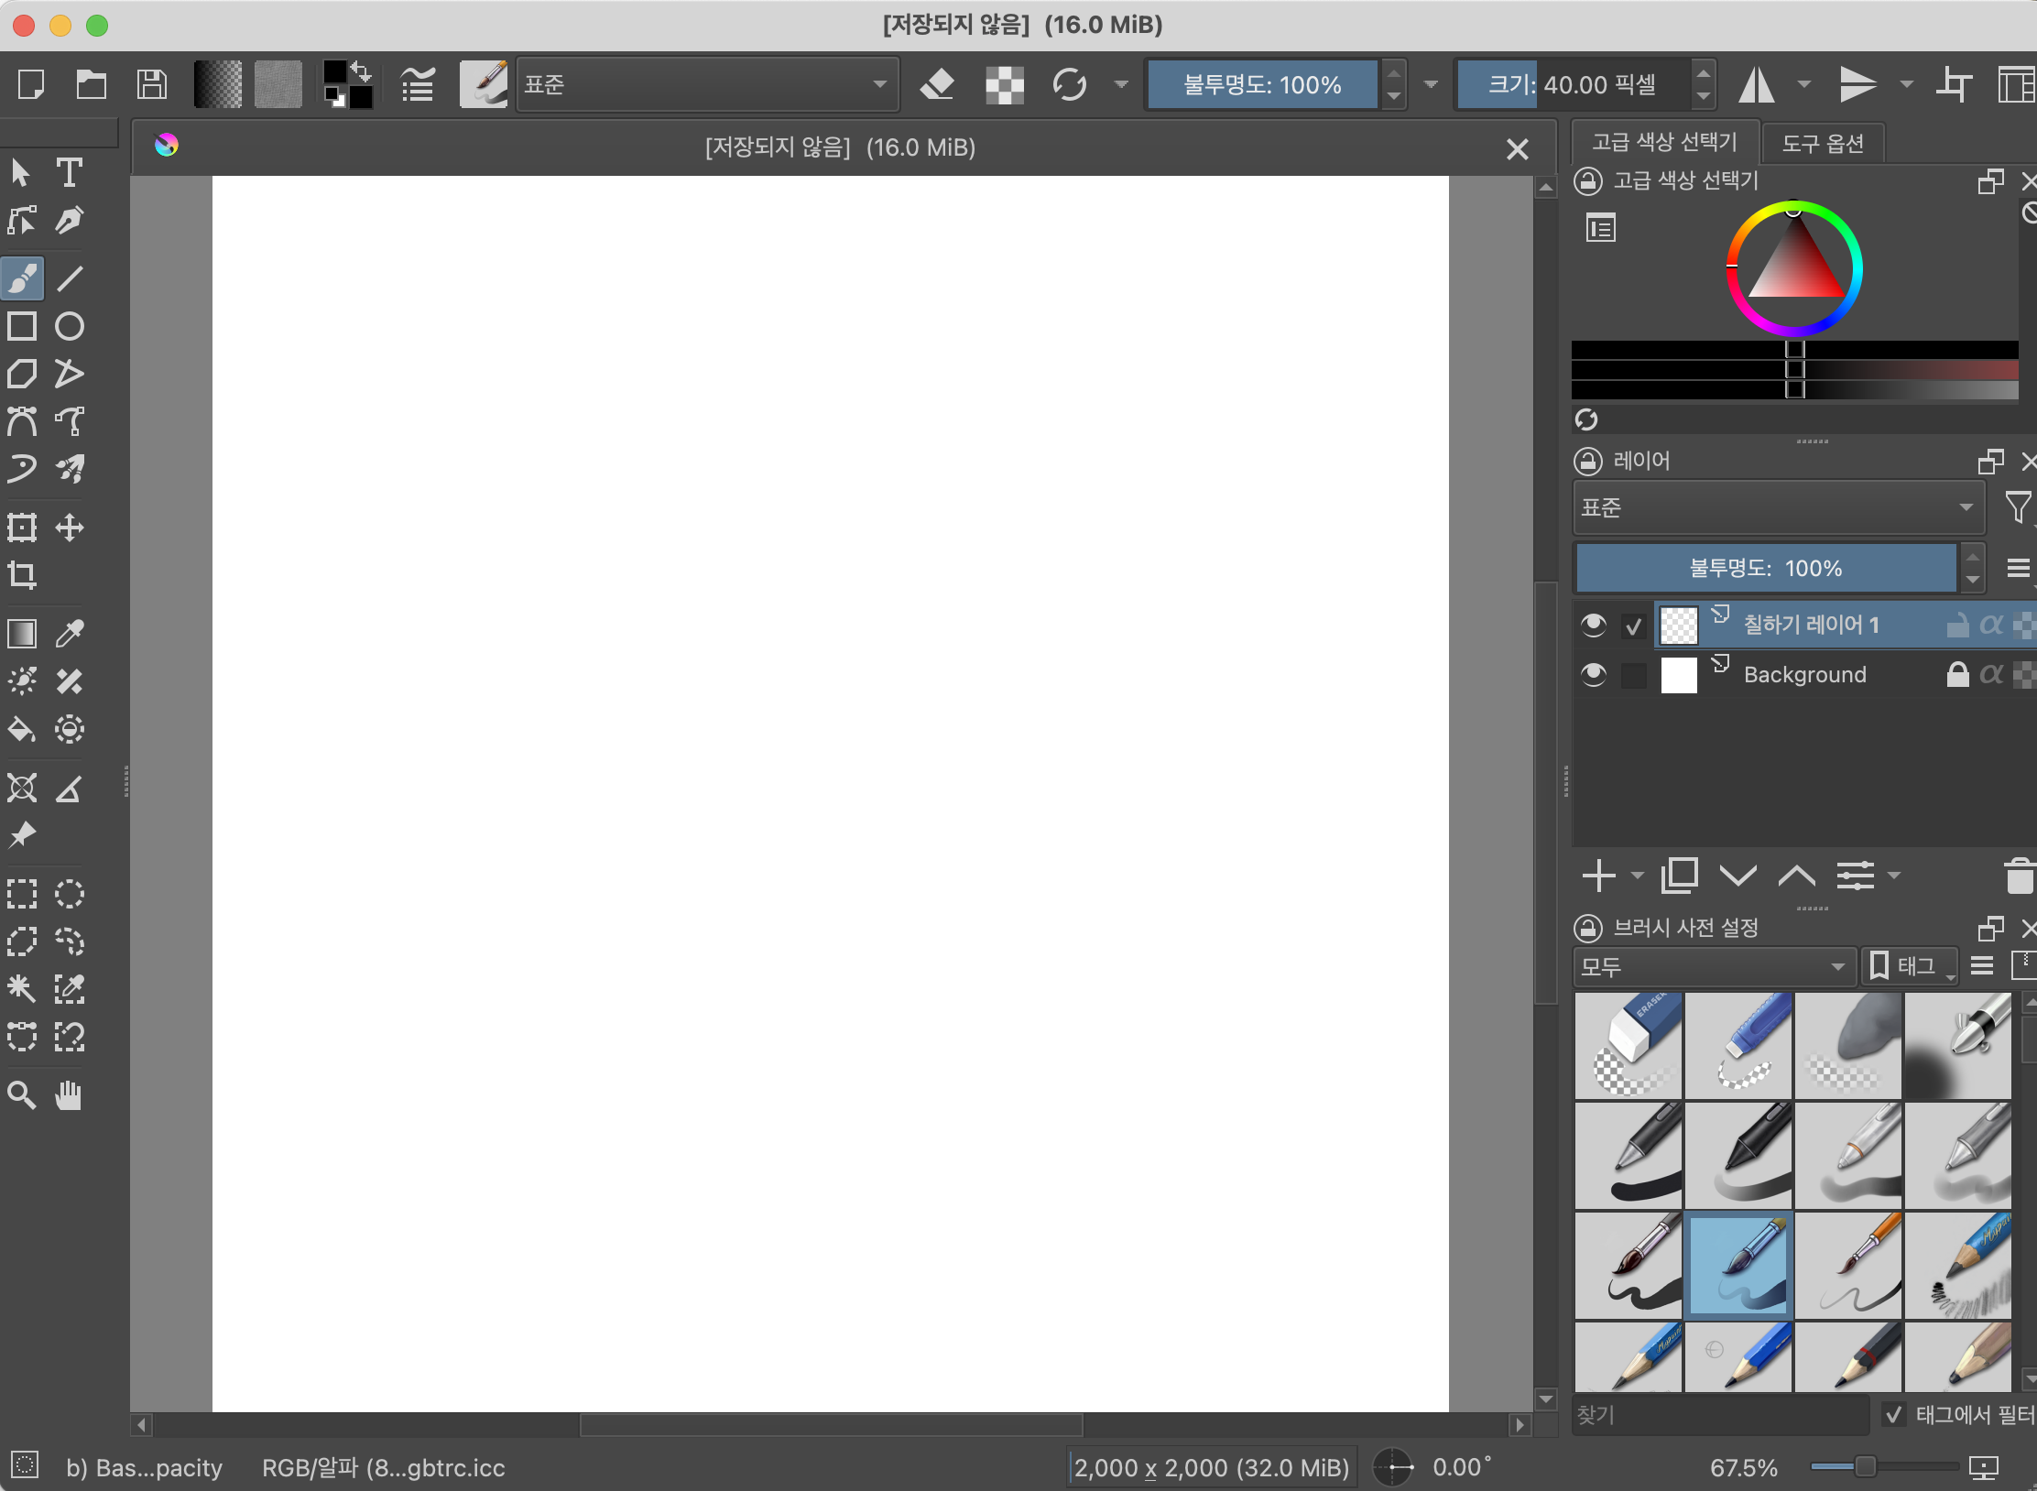Screen dimensions: 2037x1491
Task: Adjust the layer 불투명도 100% slider
Action: pyautogui.click(x=1765, y=568)
